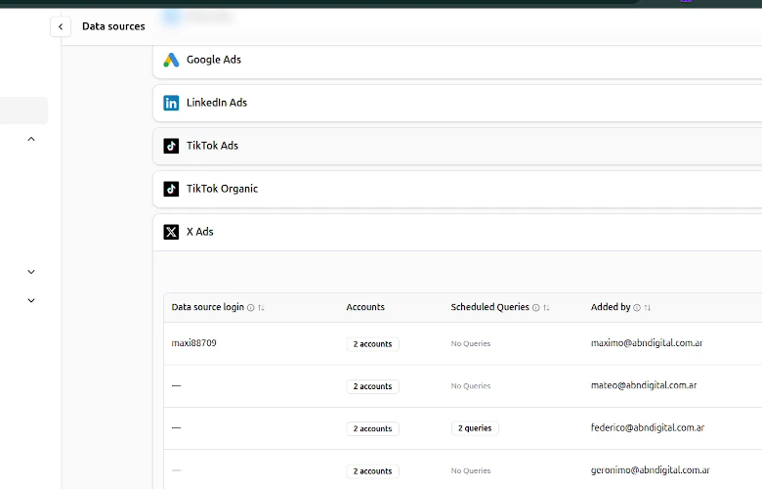Open 2 accounts badge in federico's row
This screenshot has height=489, width=762.
point(373,428)
